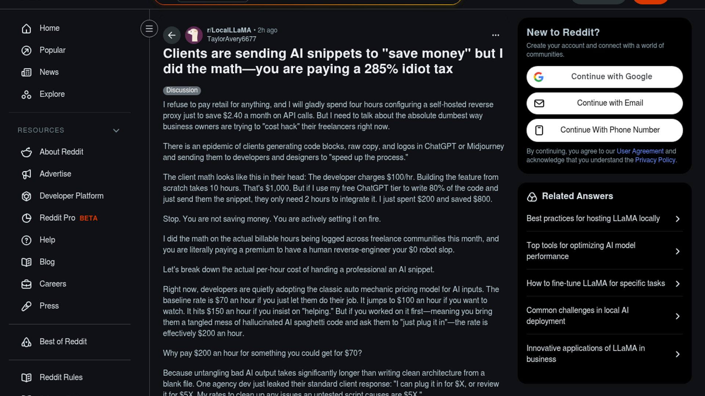Go back with the arrow button
The image size is (705, 396).
tap(172, 35)
